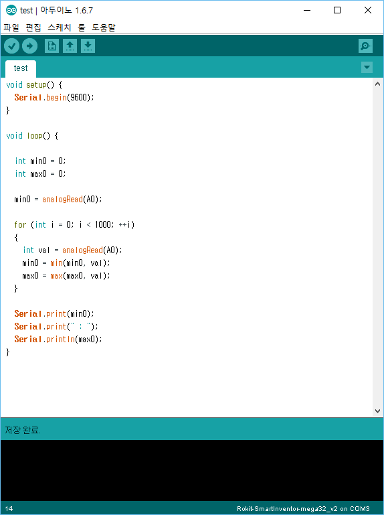This screenshot has height=515, width=384.
Task: Click the 'min0 = analogRead(A0);' line
Action: click(58, 200)
